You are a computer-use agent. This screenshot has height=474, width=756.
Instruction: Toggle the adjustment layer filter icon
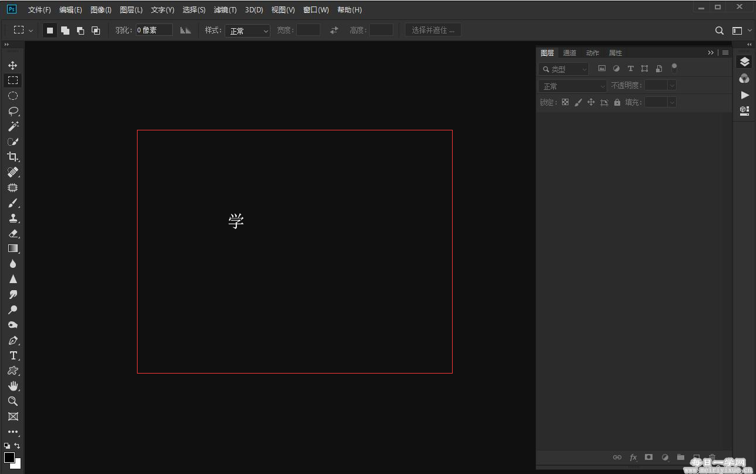[616, 69]
